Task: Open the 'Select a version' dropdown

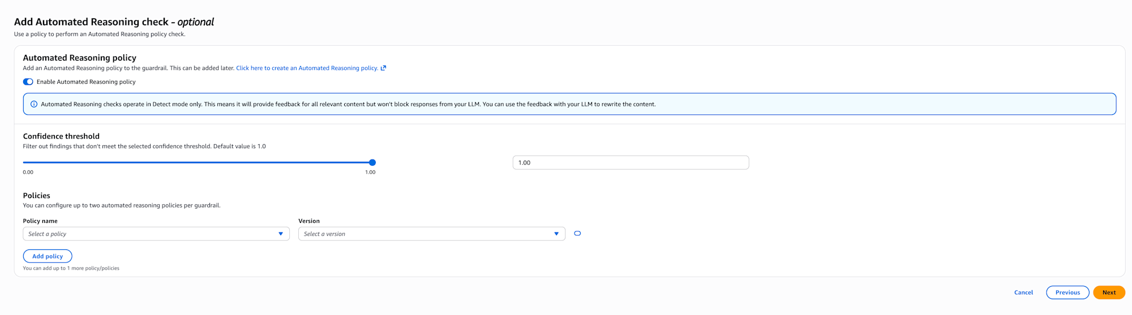Action: click(x=431, y=234)
